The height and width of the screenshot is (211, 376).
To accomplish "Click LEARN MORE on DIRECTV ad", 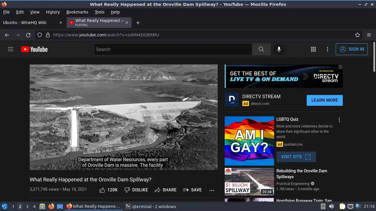I will coord(325,100).
